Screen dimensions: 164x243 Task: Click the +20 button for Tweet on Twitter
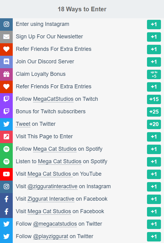tap(154, 124)
